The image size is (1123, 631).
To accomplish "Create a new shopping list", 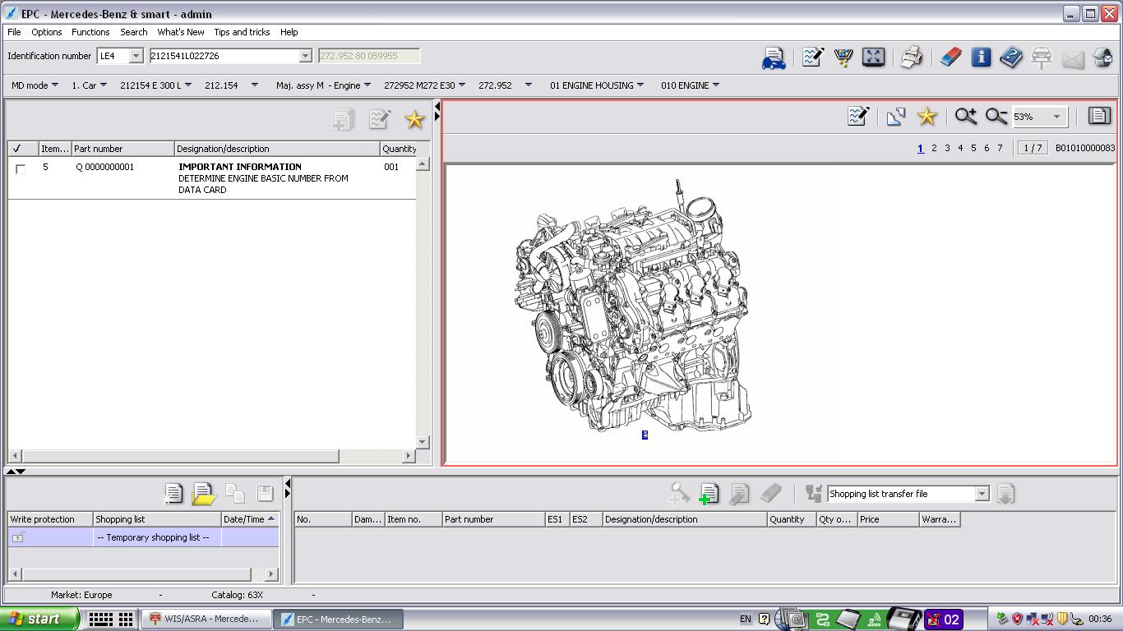I will (173, 493).
